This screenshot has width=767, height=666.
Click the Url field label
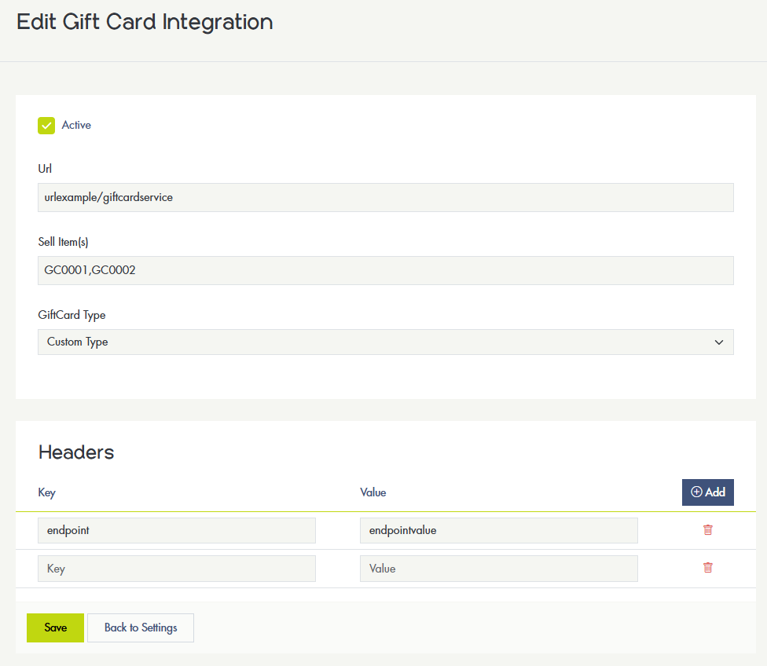[x=45, y=169]
